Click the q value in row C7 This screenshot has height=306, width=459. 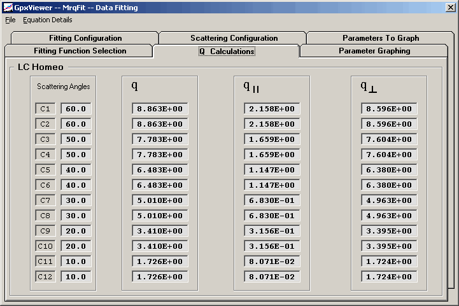[x=160, y=200]
